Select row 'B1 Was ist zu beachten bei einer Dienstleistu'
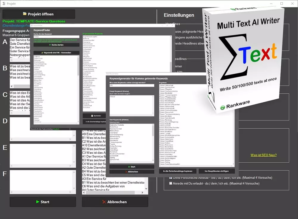 [x=113, y=183]
